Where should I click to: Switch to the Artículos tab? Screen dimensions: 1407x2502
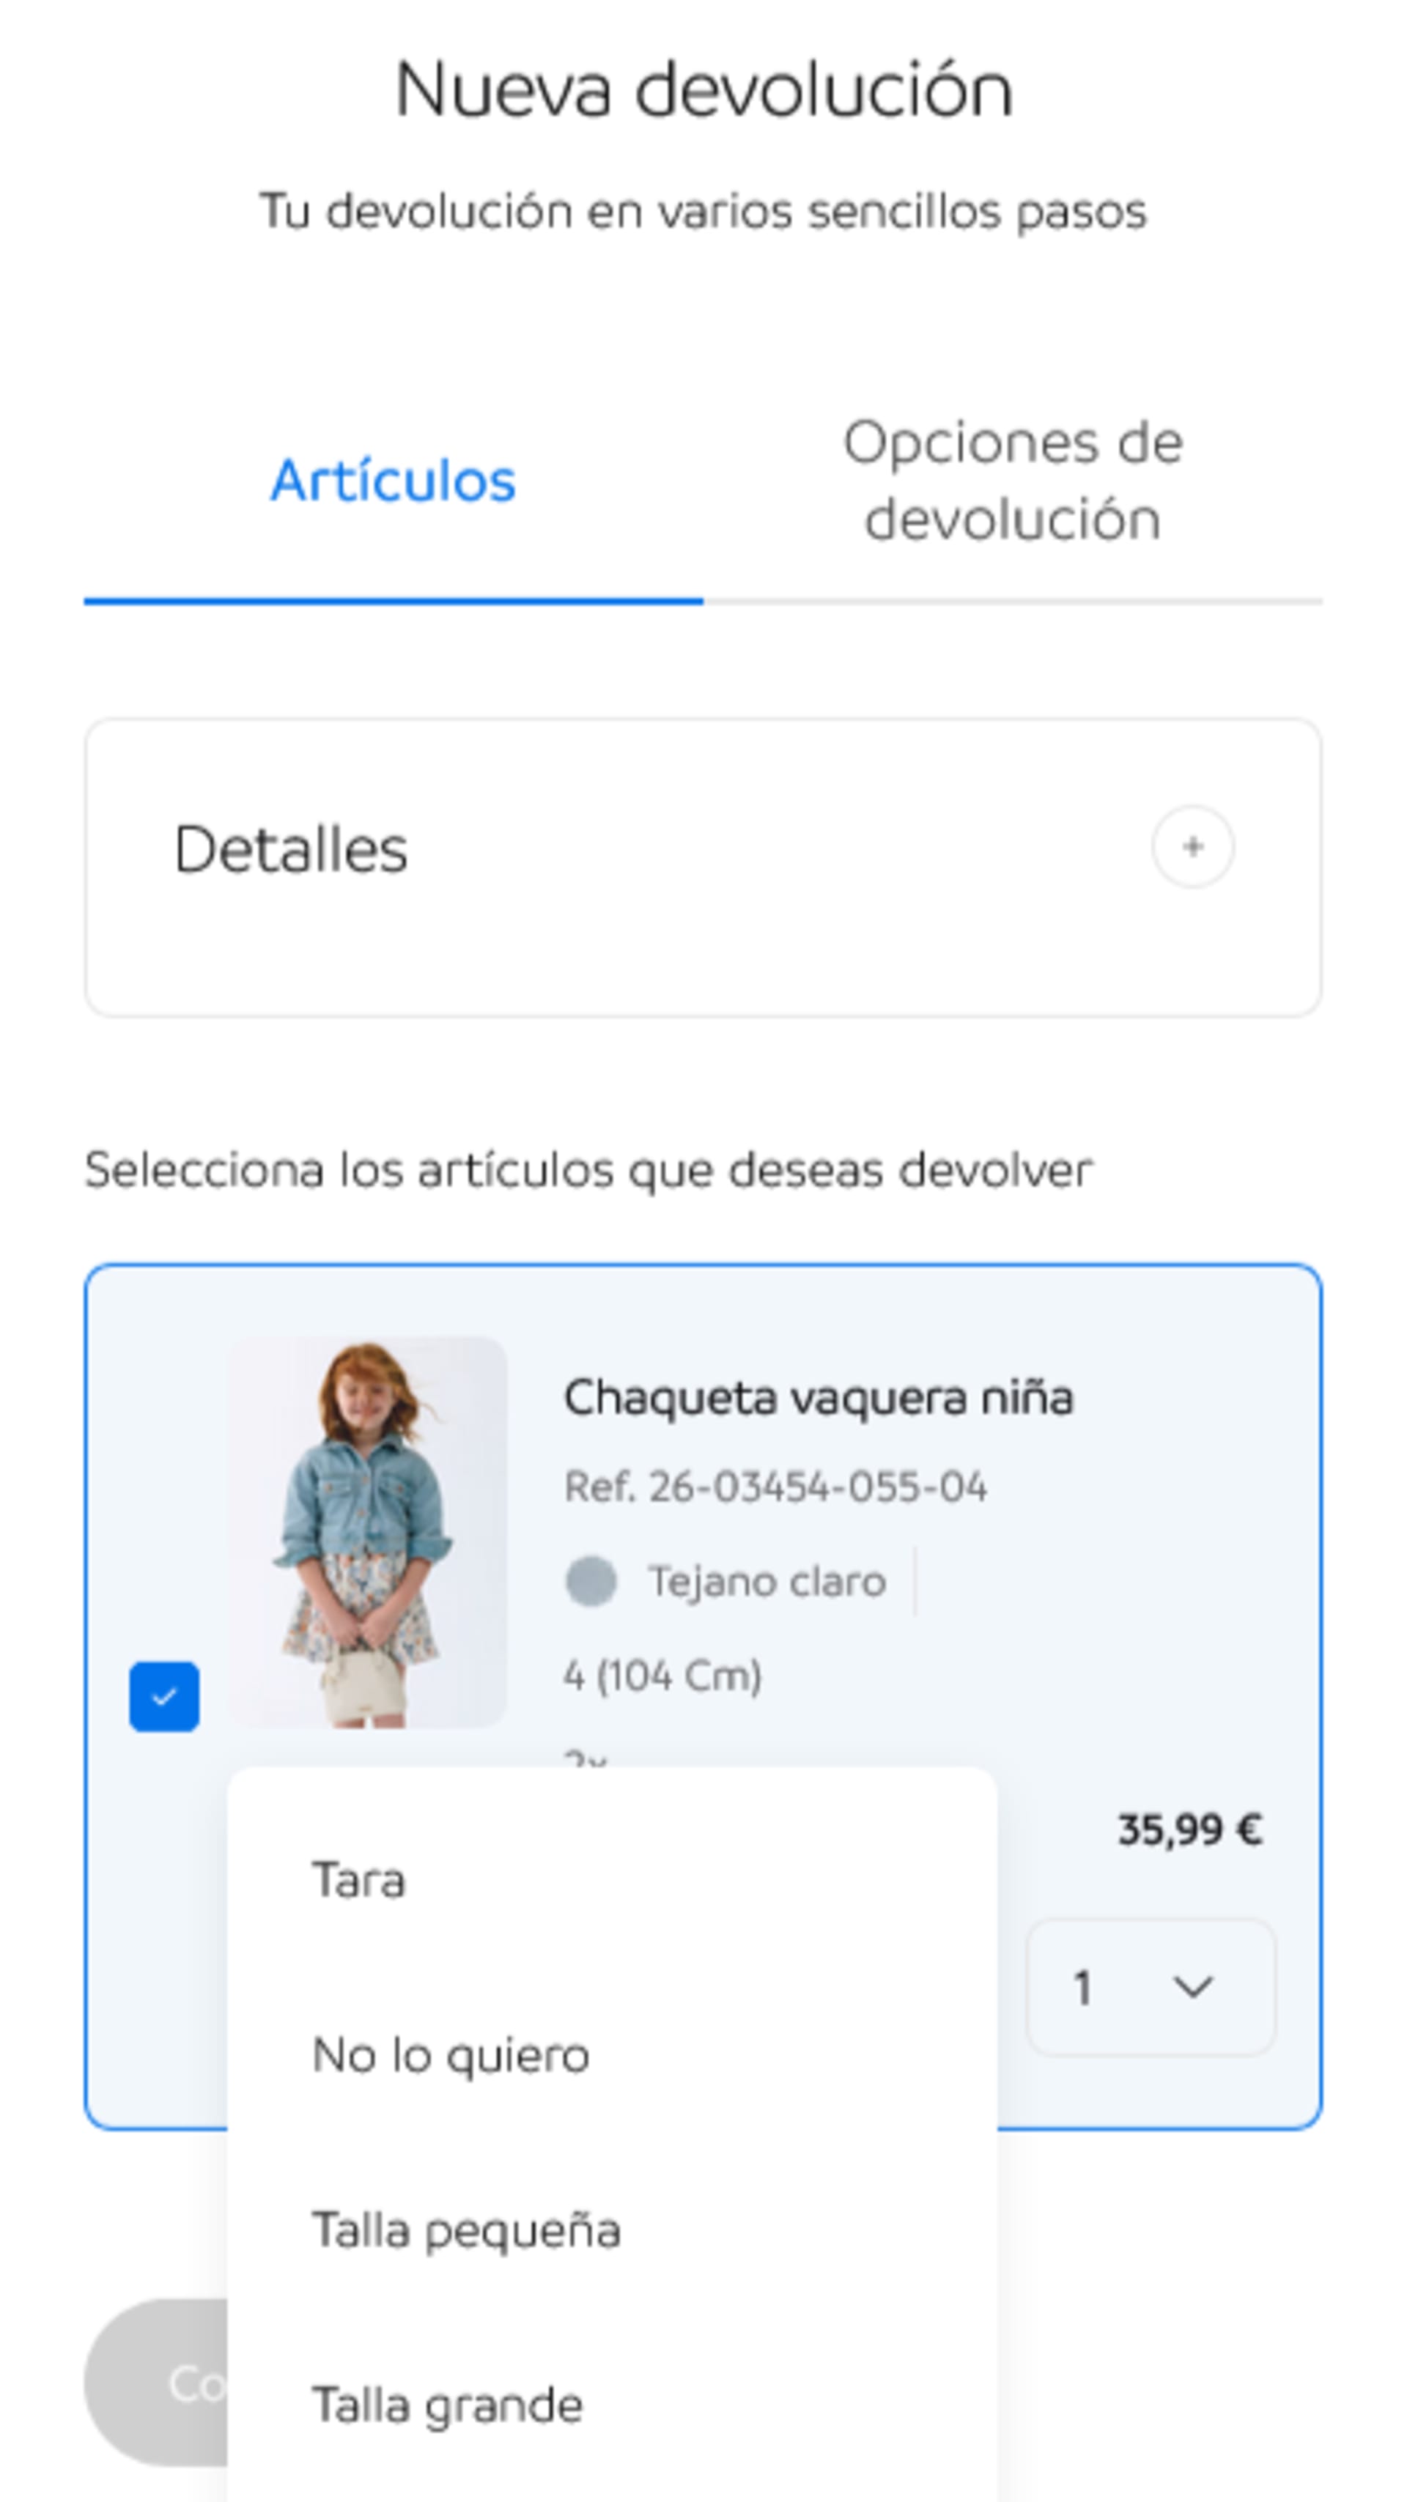394,481
